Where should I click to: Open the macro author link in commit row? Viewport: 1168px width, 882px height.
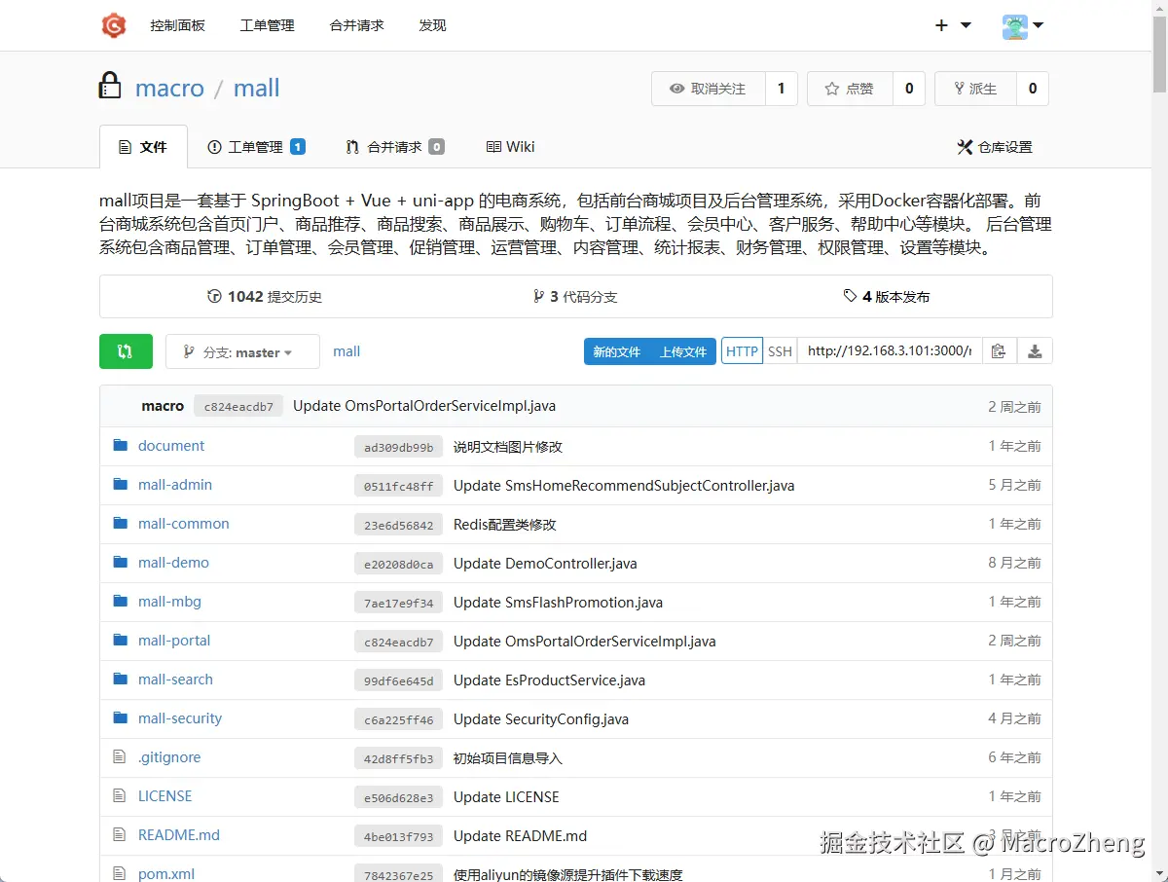(163, 406)
